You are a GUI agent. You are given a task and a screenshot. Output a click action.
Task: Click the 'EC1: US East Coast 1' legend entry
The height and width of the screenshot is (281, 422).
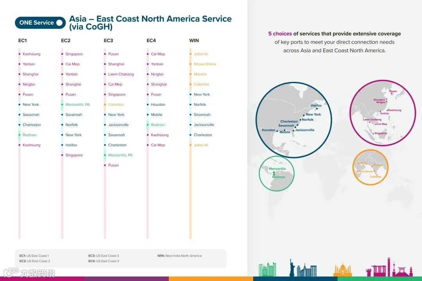click(x=34, y=256)
